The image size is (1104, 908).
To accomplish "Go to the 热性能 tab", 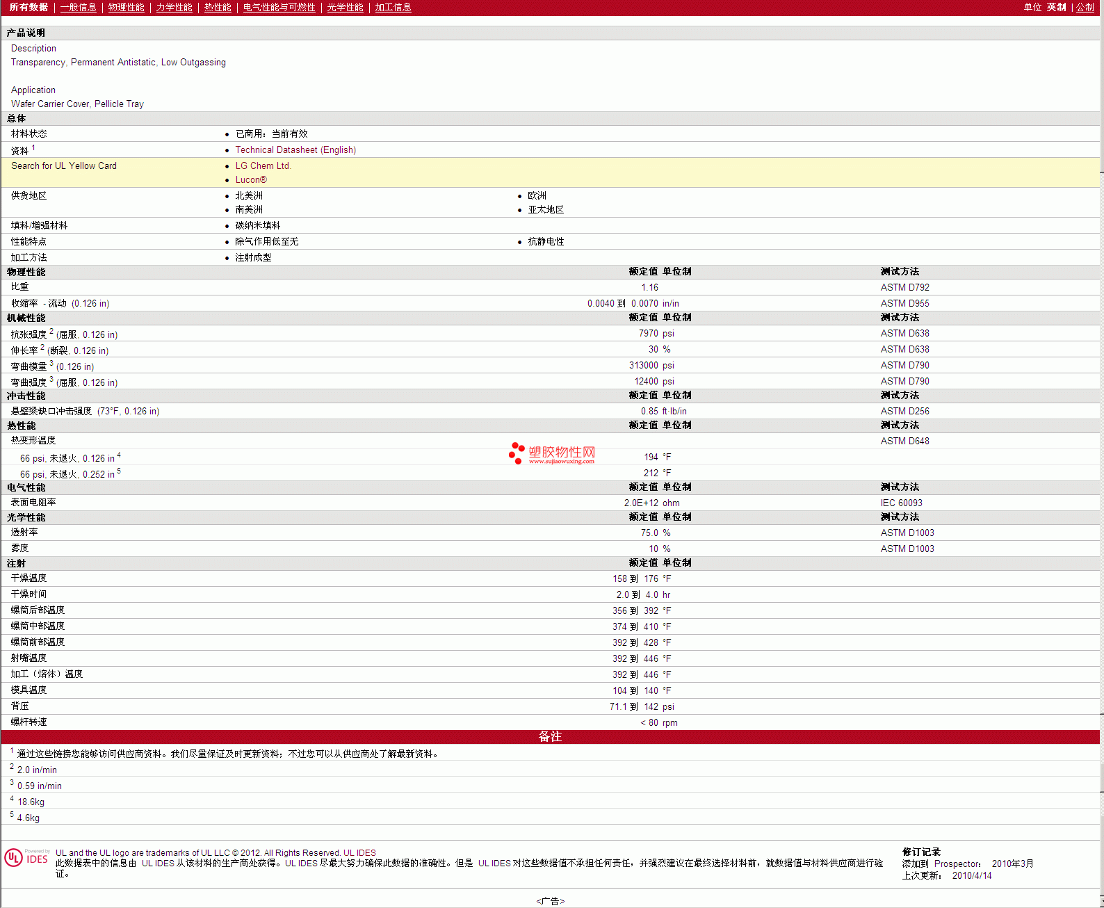I will click(218, 7).
